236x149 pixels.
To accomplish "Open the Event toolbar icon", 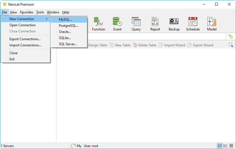I will coord(117,24).
